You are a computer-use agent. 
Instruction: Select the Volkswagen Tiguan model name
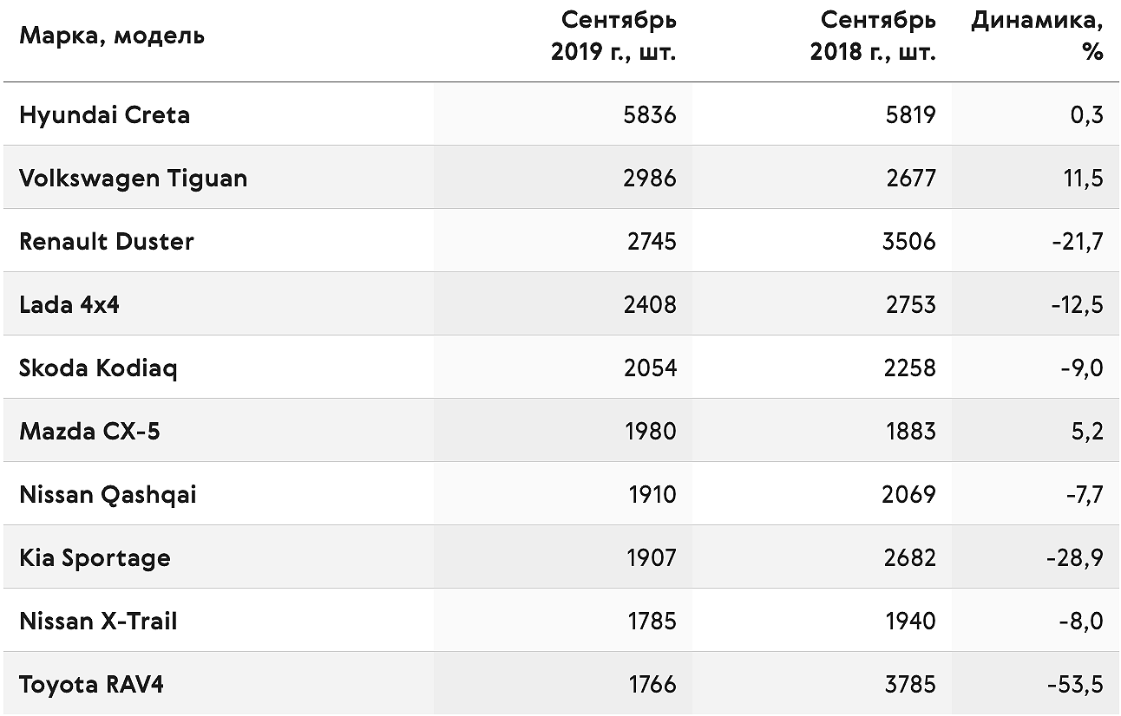click(x=133, y=179)
